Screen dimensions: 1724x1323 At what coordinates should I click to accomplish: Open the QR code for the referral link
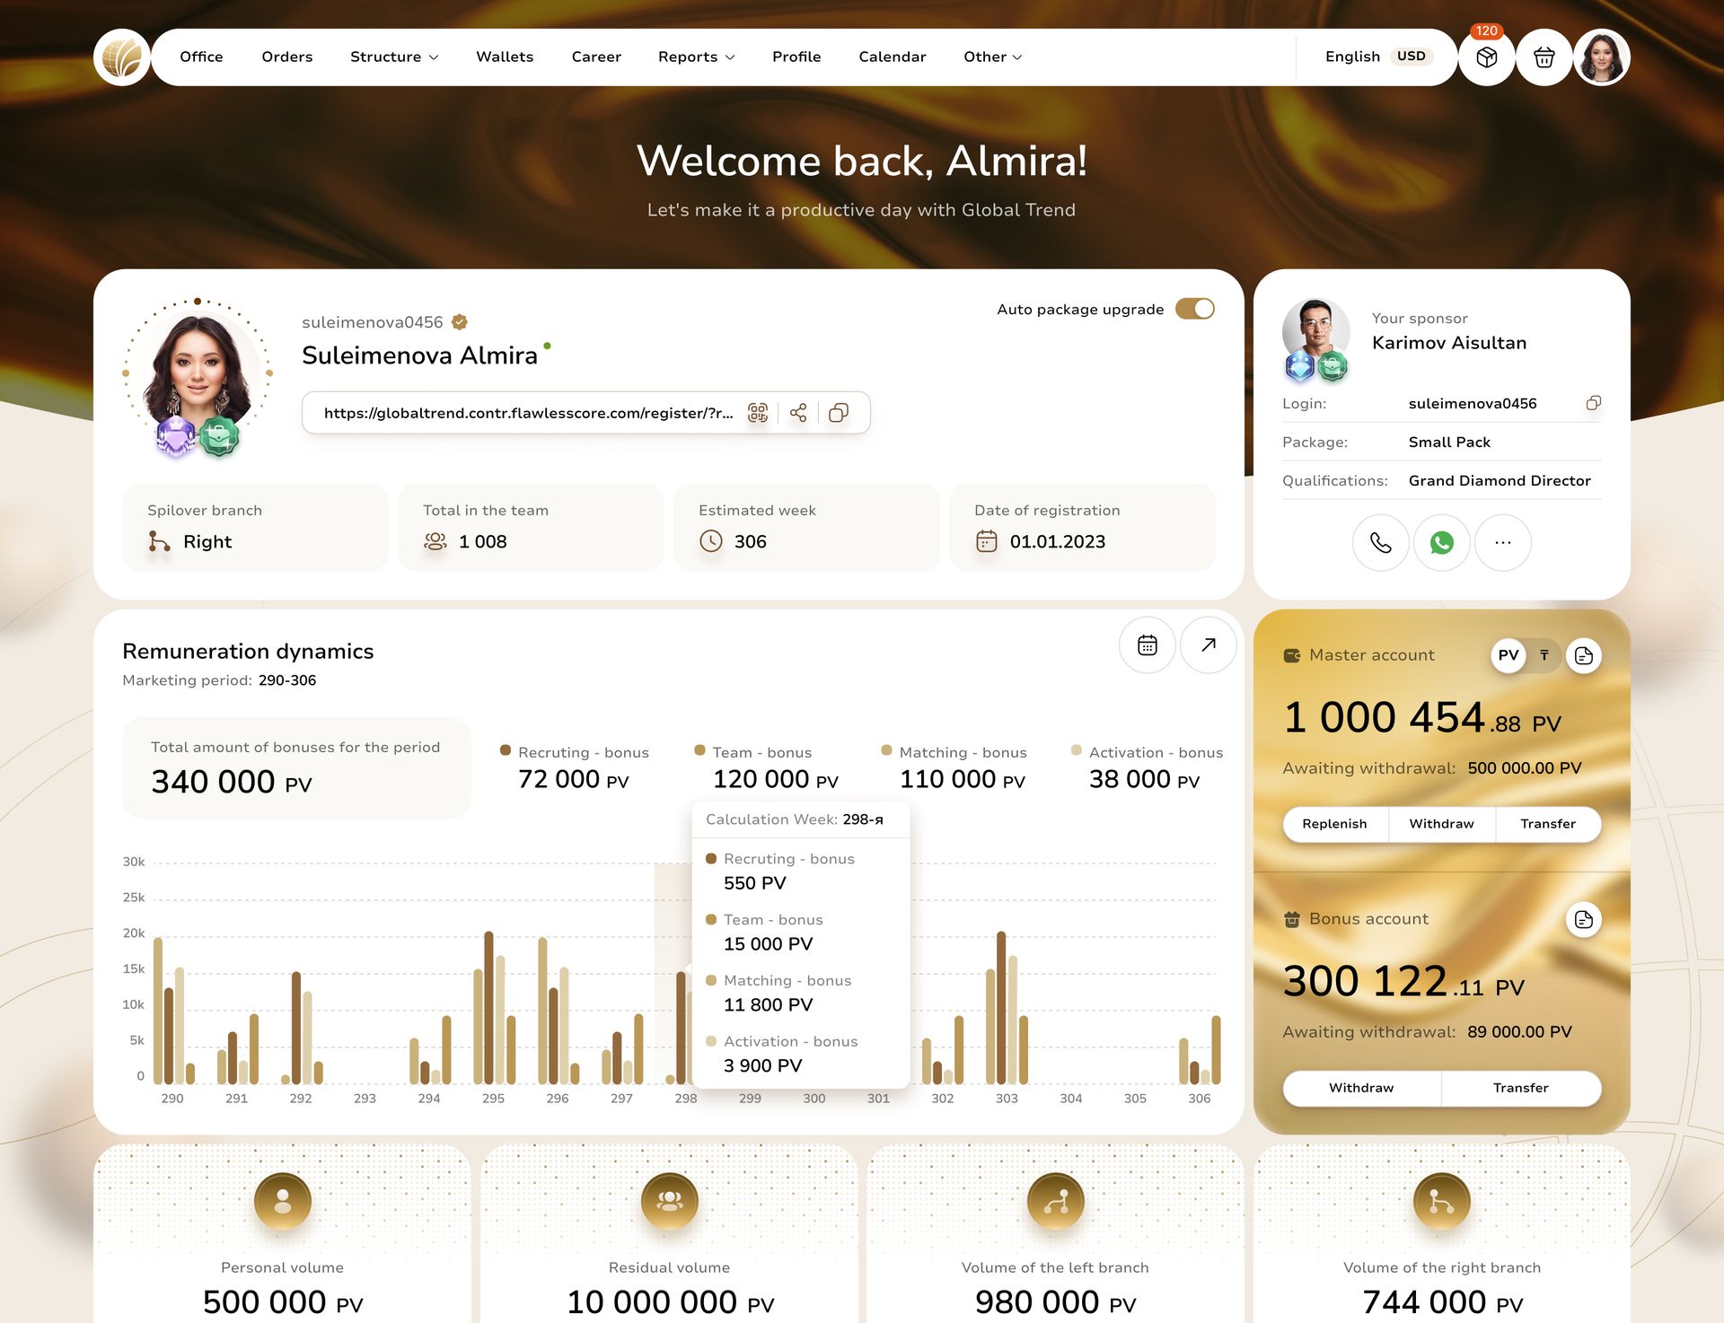click(758, 413)
